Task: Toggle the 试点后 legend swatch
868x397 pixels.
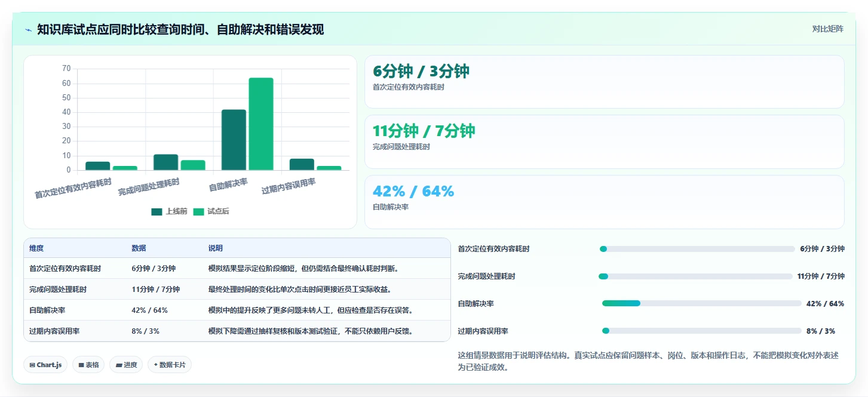Action: click(x=198, y=211)
